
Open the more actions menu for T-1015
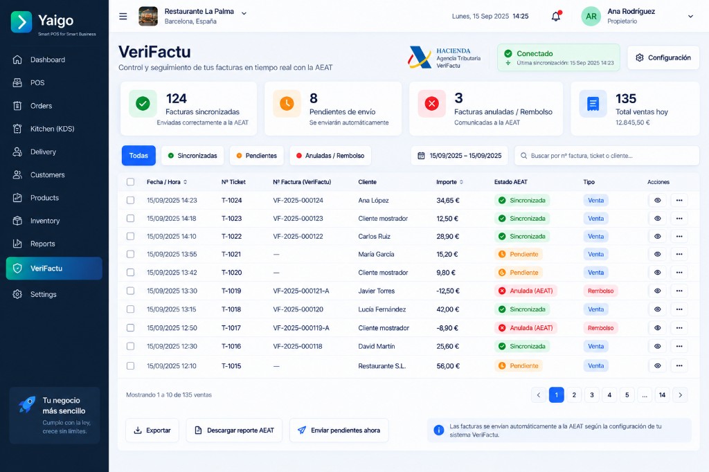[x=679, y=365]
